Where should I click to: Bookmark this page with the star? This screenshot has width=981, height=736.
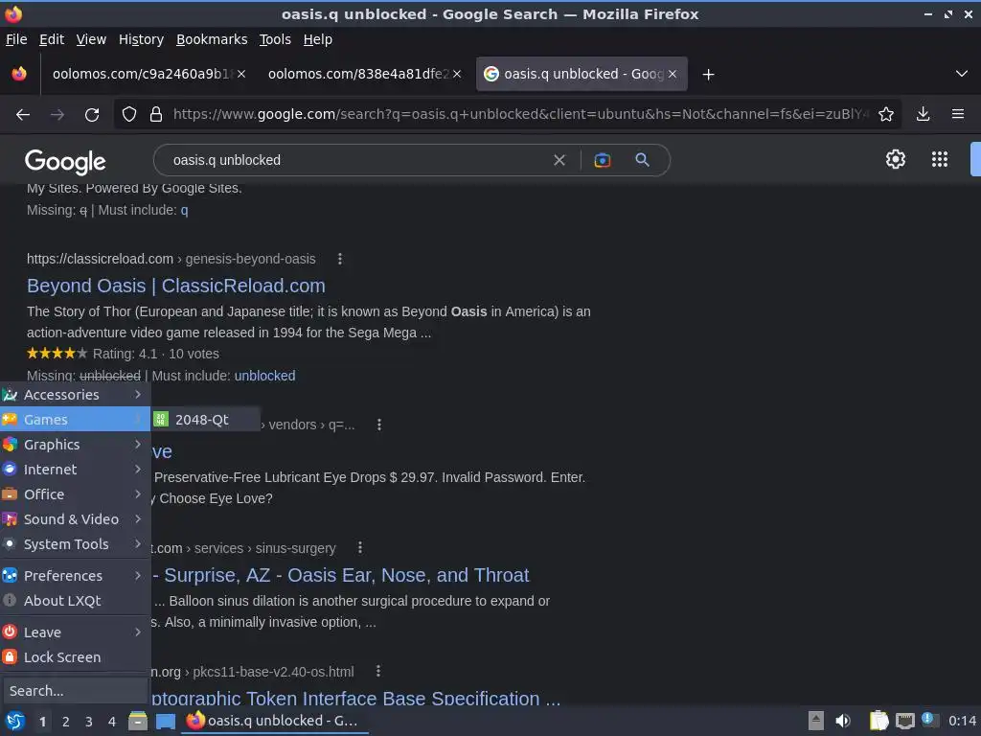885,115
